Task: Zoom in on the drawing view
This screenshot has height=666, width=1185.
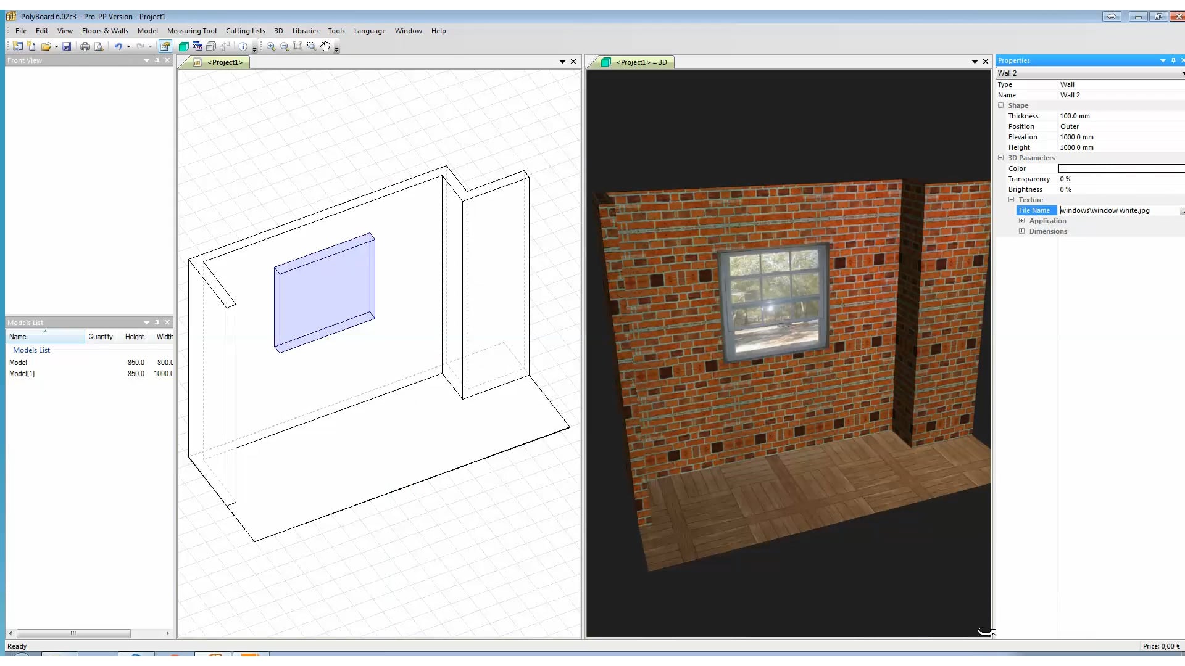Action: click(270, 47)
